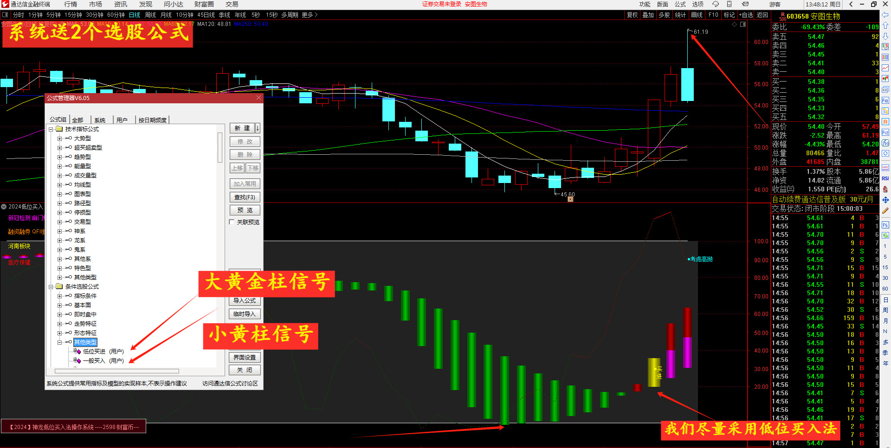This screenshot has width=891, height=448.
Task: Open the mail envelope icon in title bar
Action: [745, 4]
